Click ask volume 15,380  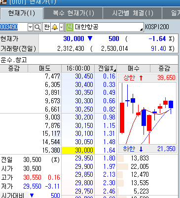click(51, 150)
